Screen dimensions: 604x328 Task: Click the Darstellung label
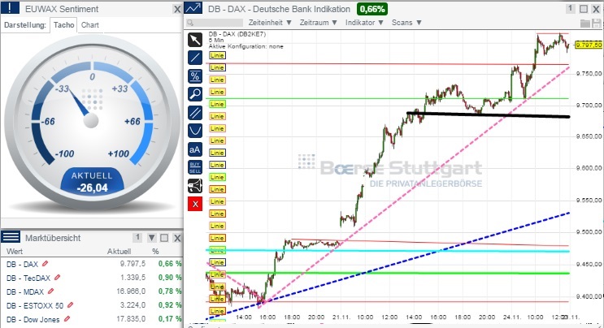pyautogui.click(x=25, y=25)
